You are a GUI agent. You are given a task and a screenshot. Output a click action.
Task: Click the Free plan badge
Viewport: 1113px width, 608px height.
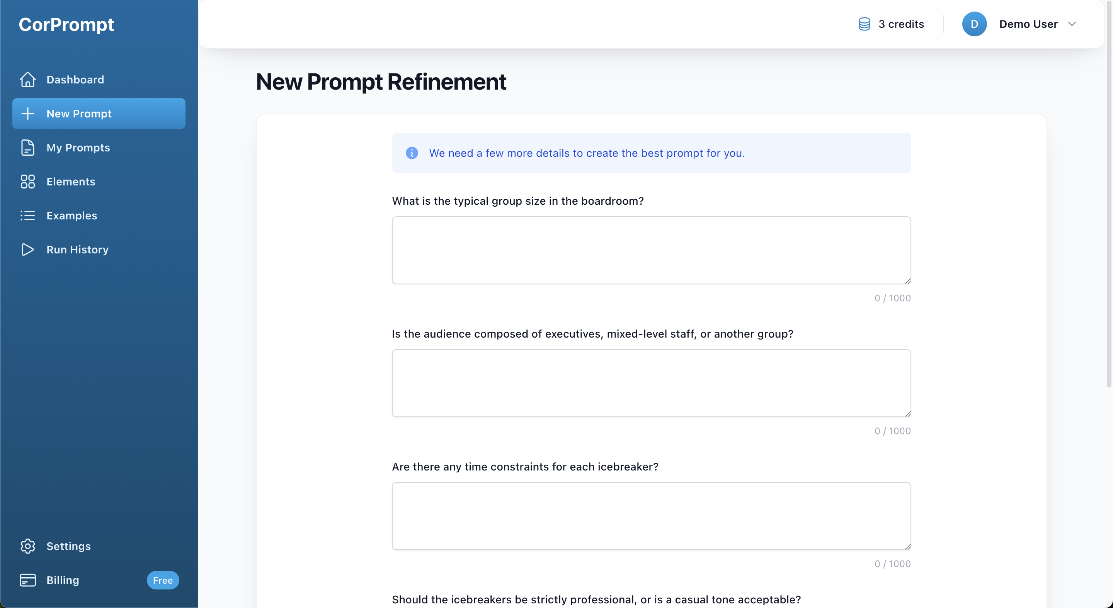click(x=163, y=580)
